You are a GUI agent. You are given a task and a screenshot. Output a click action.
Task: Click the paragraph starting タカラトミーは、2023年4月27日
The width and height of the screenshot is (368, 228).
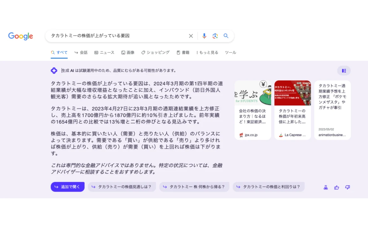(135, 115)
